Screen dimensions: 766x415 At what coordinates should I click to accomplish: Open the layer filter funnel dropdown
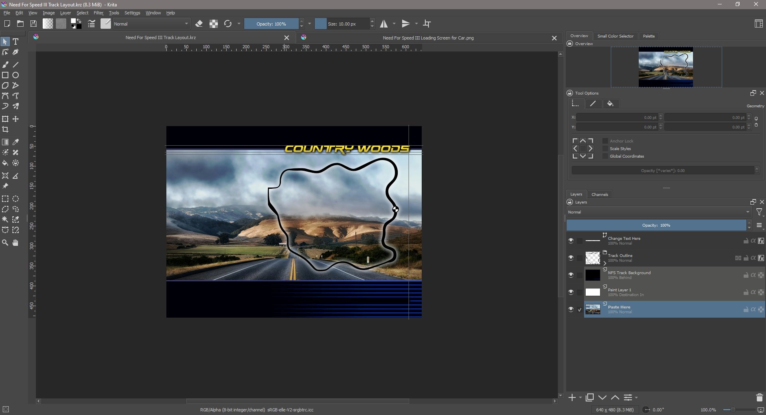pyautogui.click(x=760, y=212)
